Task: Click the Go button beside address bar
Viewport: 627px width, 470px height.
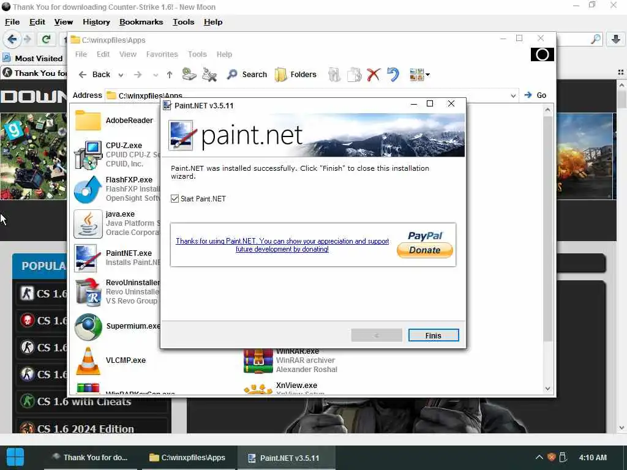Action: click(x=535, y=95)
